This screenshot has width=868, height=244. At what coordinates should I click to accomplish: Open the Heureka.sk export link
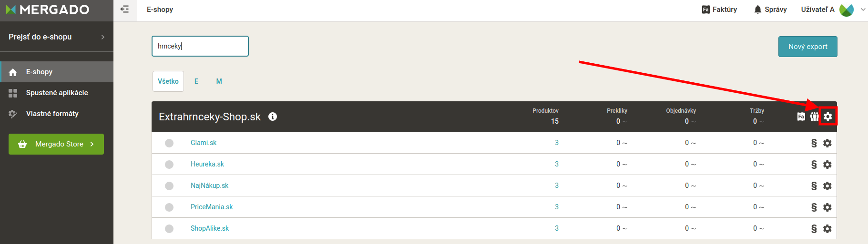207,164
